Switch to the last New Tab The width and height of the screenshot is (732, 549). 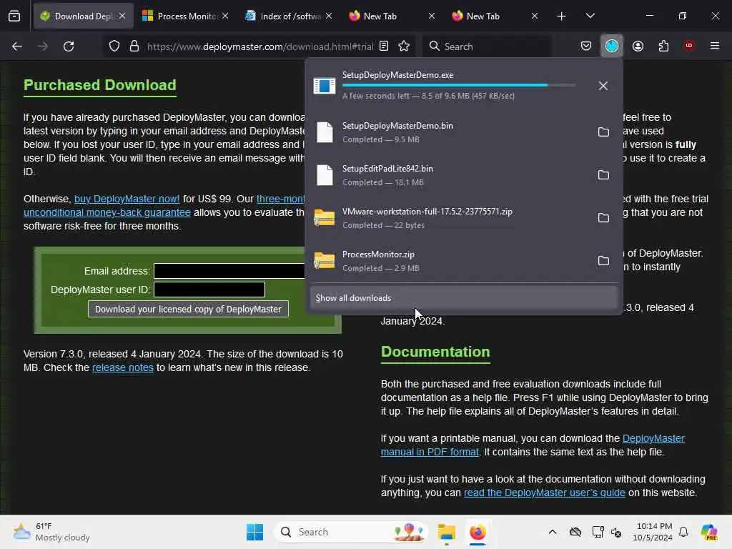tap(495, 16)
